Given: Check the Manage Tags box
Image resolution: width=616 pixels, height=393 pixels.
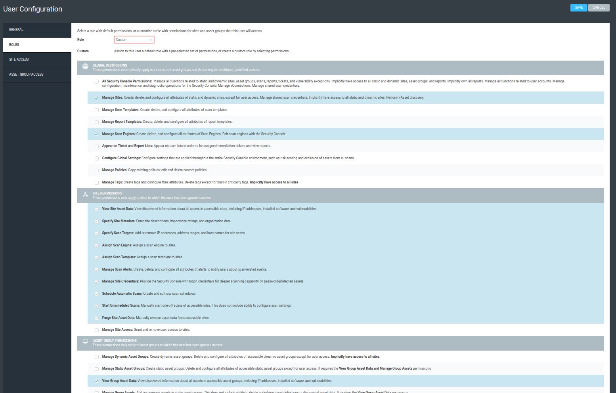Looking at the screenshot, I should [97, 182].
